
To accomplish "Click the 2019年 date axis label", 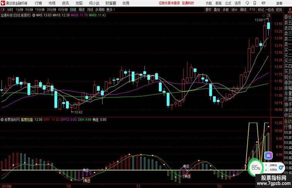I will (6, 186).
